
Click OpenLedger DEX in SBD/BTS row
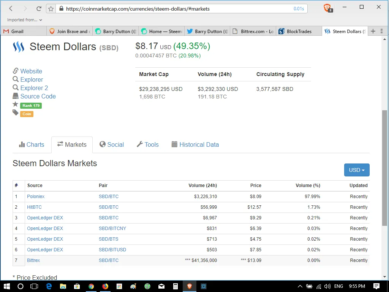(x=45, y=239)
